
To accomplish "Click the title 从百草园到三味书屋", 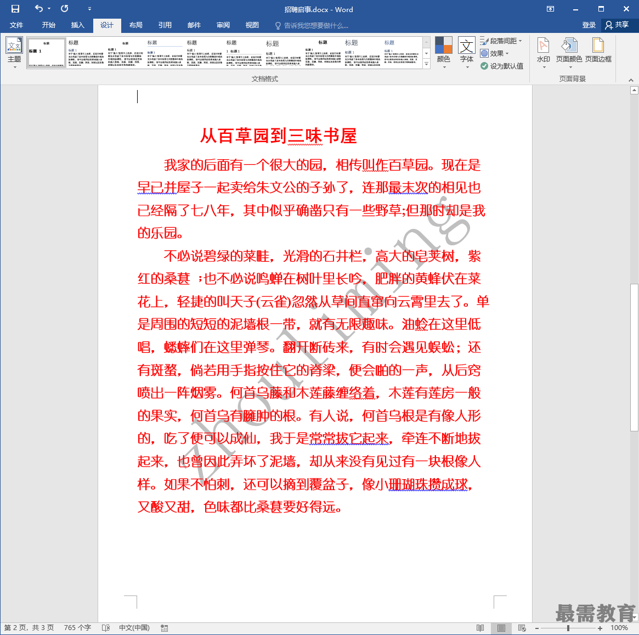I will tap(278, 136).
